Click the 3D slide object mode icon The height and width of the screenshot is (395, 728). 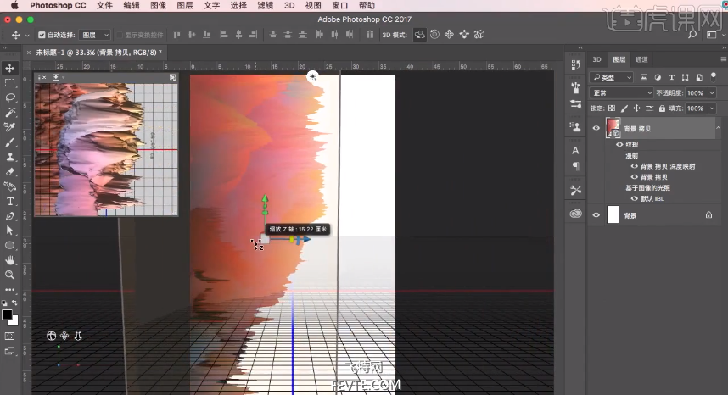[x=464, y=34]
